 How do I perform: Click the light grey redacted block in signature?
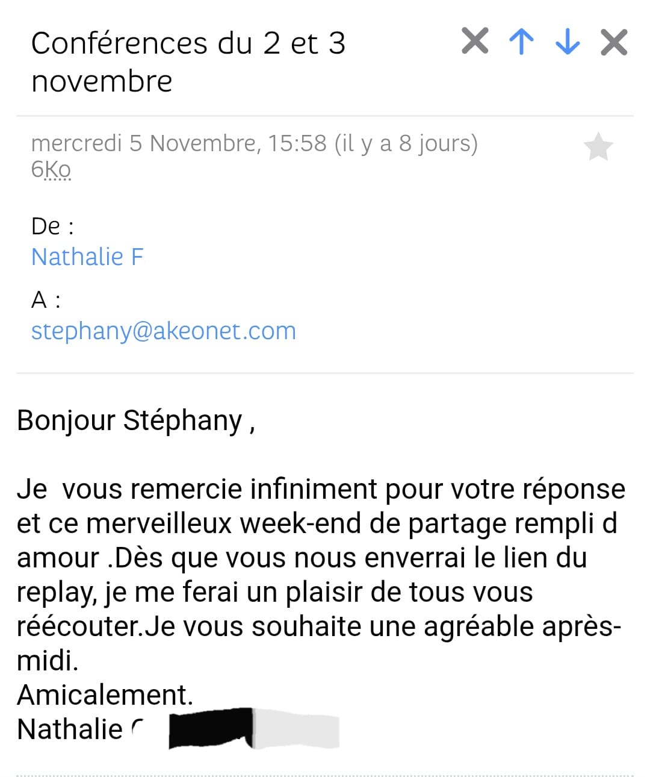[x=297, y=729]
